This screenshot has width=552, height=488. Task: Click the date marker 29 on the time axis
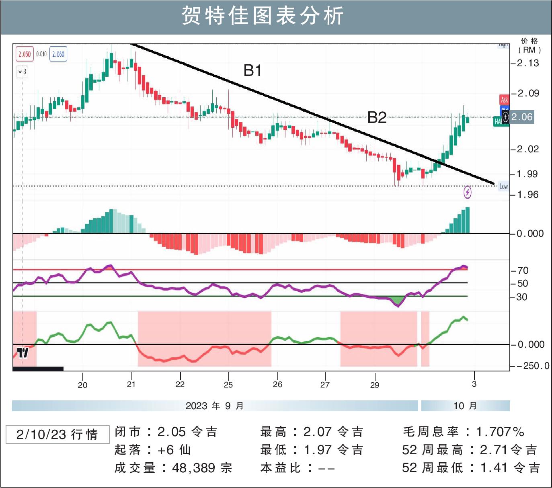coord(375,385)
